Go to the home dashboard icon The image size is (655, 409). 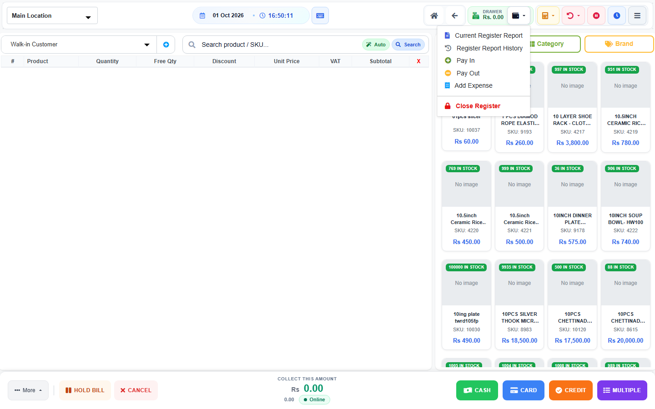click(x=434, y=15)
